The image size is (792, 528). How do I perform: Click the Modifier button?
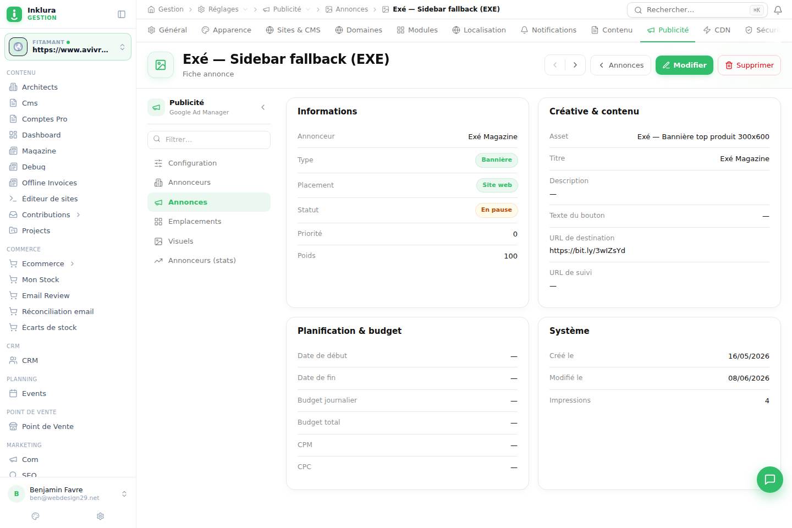coord(684,65)
